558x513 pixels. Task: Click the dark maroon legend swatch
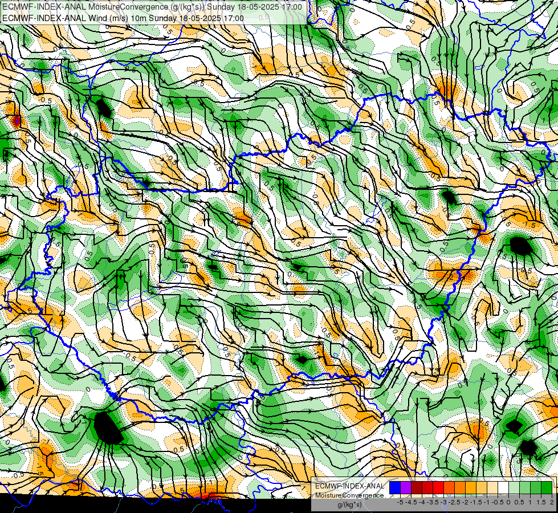click(417, 487)
